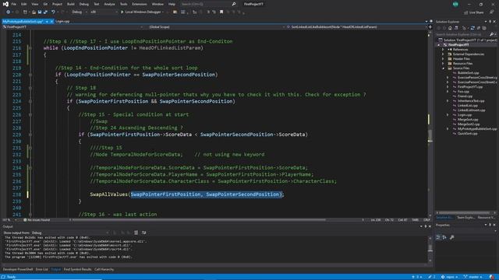
Task: Click the editor horizontal scrollbar
Action: pyautogui.click(x=199, y=219)
